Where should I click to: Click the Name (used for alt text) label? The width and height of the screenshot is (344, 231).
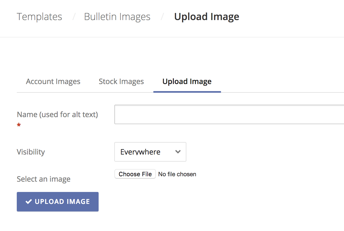click(57, 114)
